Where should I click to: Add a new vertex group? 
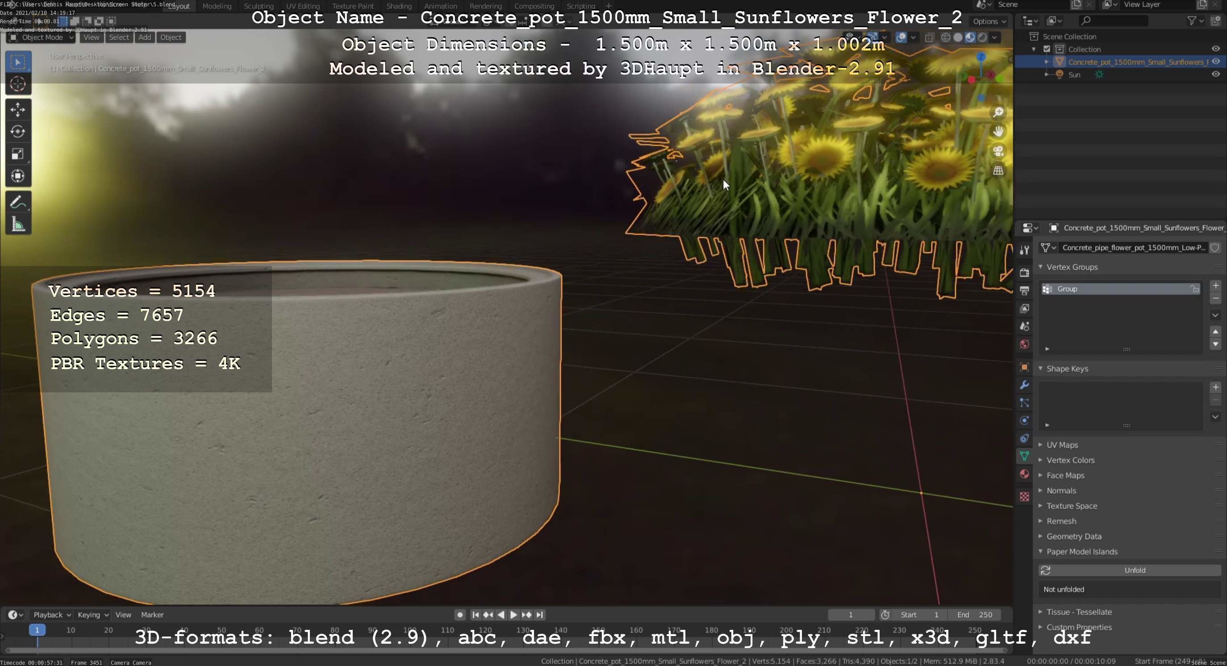pos(1215,286)
